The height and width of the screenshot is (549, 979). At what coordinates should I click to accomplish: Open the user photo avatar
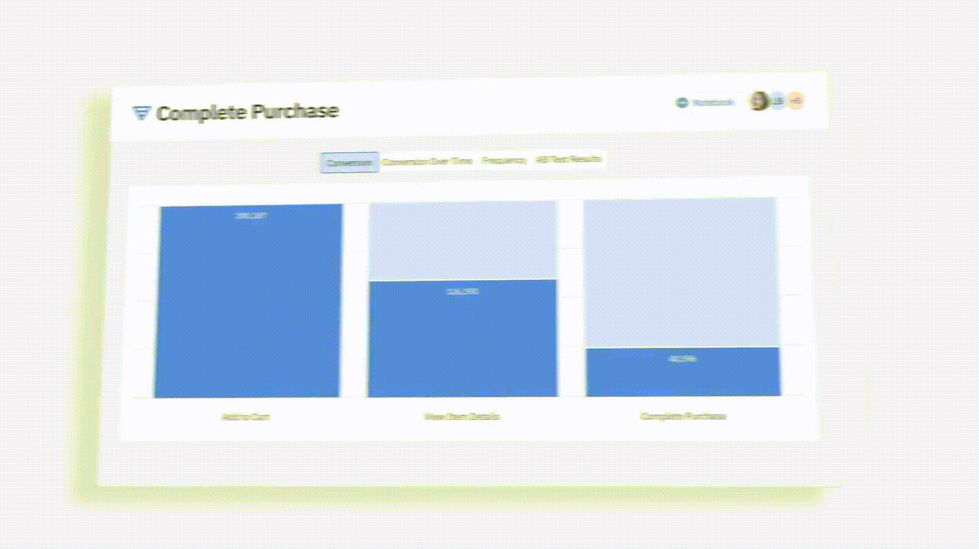coord(759,101)
